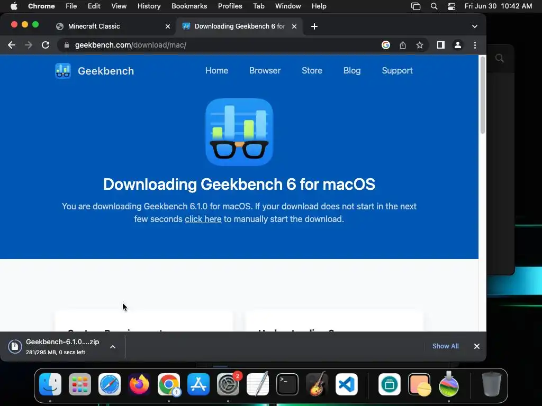
Task: Expand the download item options chevron
Action: (x=113, y=347)
